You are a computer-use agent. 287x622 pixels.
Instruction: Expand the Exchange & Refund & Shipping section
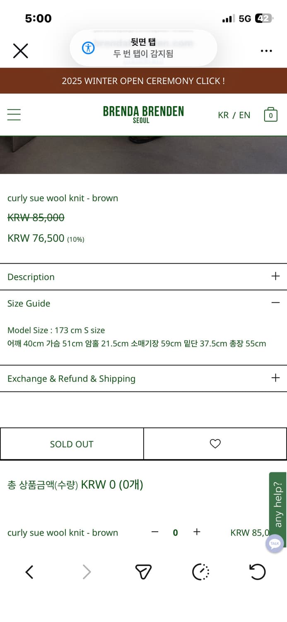click(x=275, y=378)
